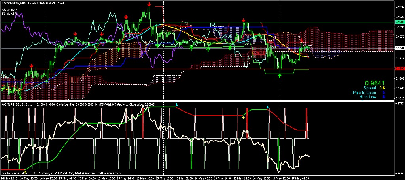The height and width of the screenshot is (180, 405).
Task: Click the large green 0.9641 price readout
Action: point(375,83)
